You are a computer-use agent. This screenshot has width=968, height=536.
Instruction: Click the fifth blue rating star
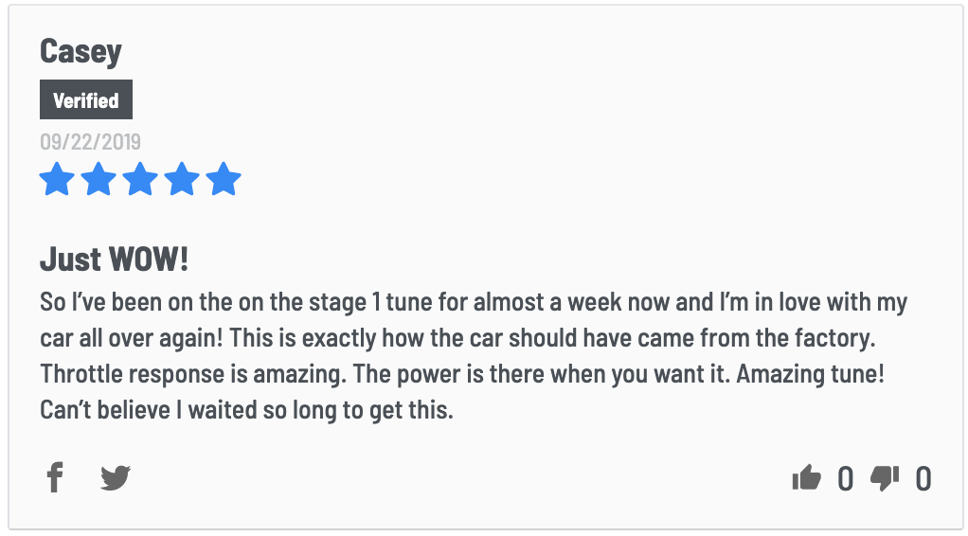(x=224, y=179)
